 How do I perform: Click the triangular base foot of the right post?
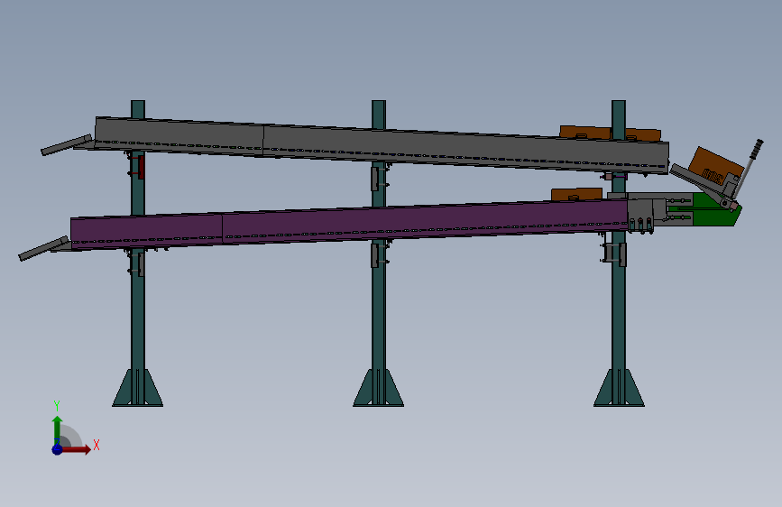pyautogui.click(x=619, y=388)
